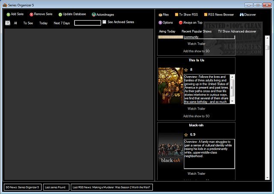Click the Add Serie green plus icon
274x194 pixels.
click(x=8, y=15)
